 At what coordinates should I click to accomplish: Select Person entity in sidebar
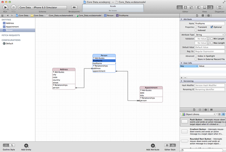(x=17, y=30)
